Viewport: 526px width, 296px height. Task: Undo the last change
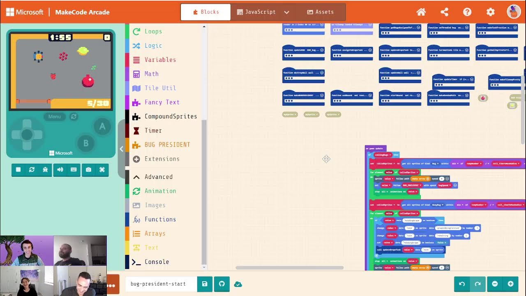click(462, 284)
